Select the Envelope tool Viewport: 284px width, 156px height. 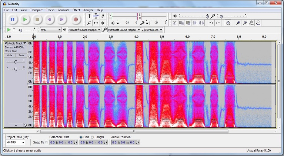[x=96, y=16]
